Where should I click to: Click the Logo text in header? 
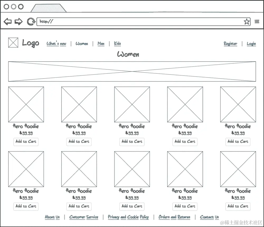pos(31,43)
